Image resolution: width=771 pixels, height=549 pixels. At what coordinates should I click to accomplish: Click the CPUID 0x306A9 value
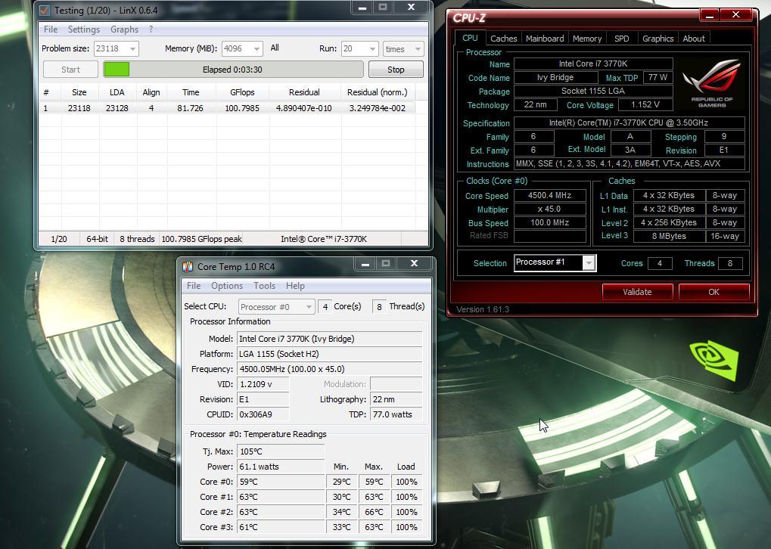tap(263, 414)
